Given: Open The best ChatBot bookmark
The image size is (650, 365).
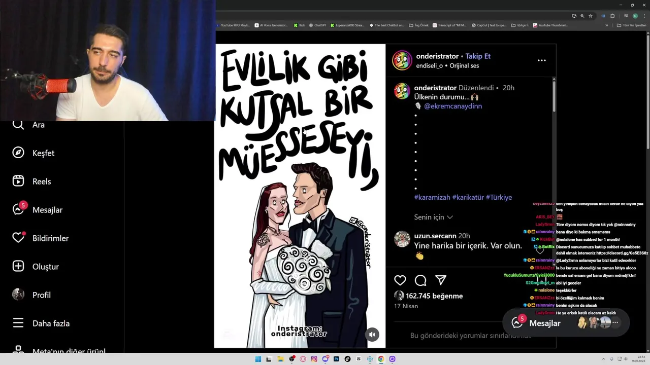Looking at the screenshot, I should tap(387, 25).
